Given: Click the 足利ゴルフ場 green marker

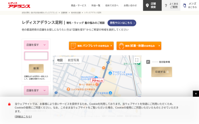Looking at the screenshot, I should 139,64.
